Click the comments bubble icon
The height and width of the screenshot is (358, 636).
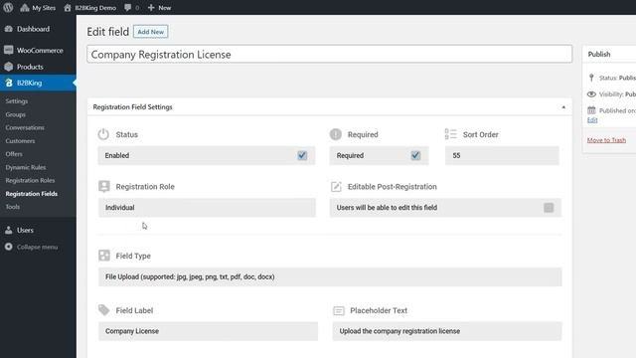pyautogui.click(x=128, y=8)
